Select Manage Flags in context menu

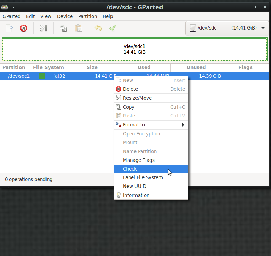click(151, 160)
